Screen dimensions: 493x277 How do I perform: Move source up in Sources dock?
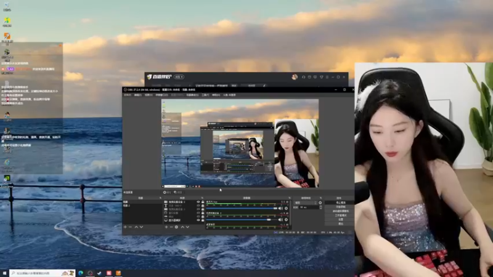coord(182,227)
